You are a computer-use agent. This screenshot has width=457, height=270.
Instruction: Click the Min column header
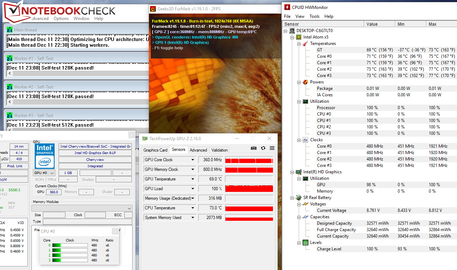tap(411, 24)
